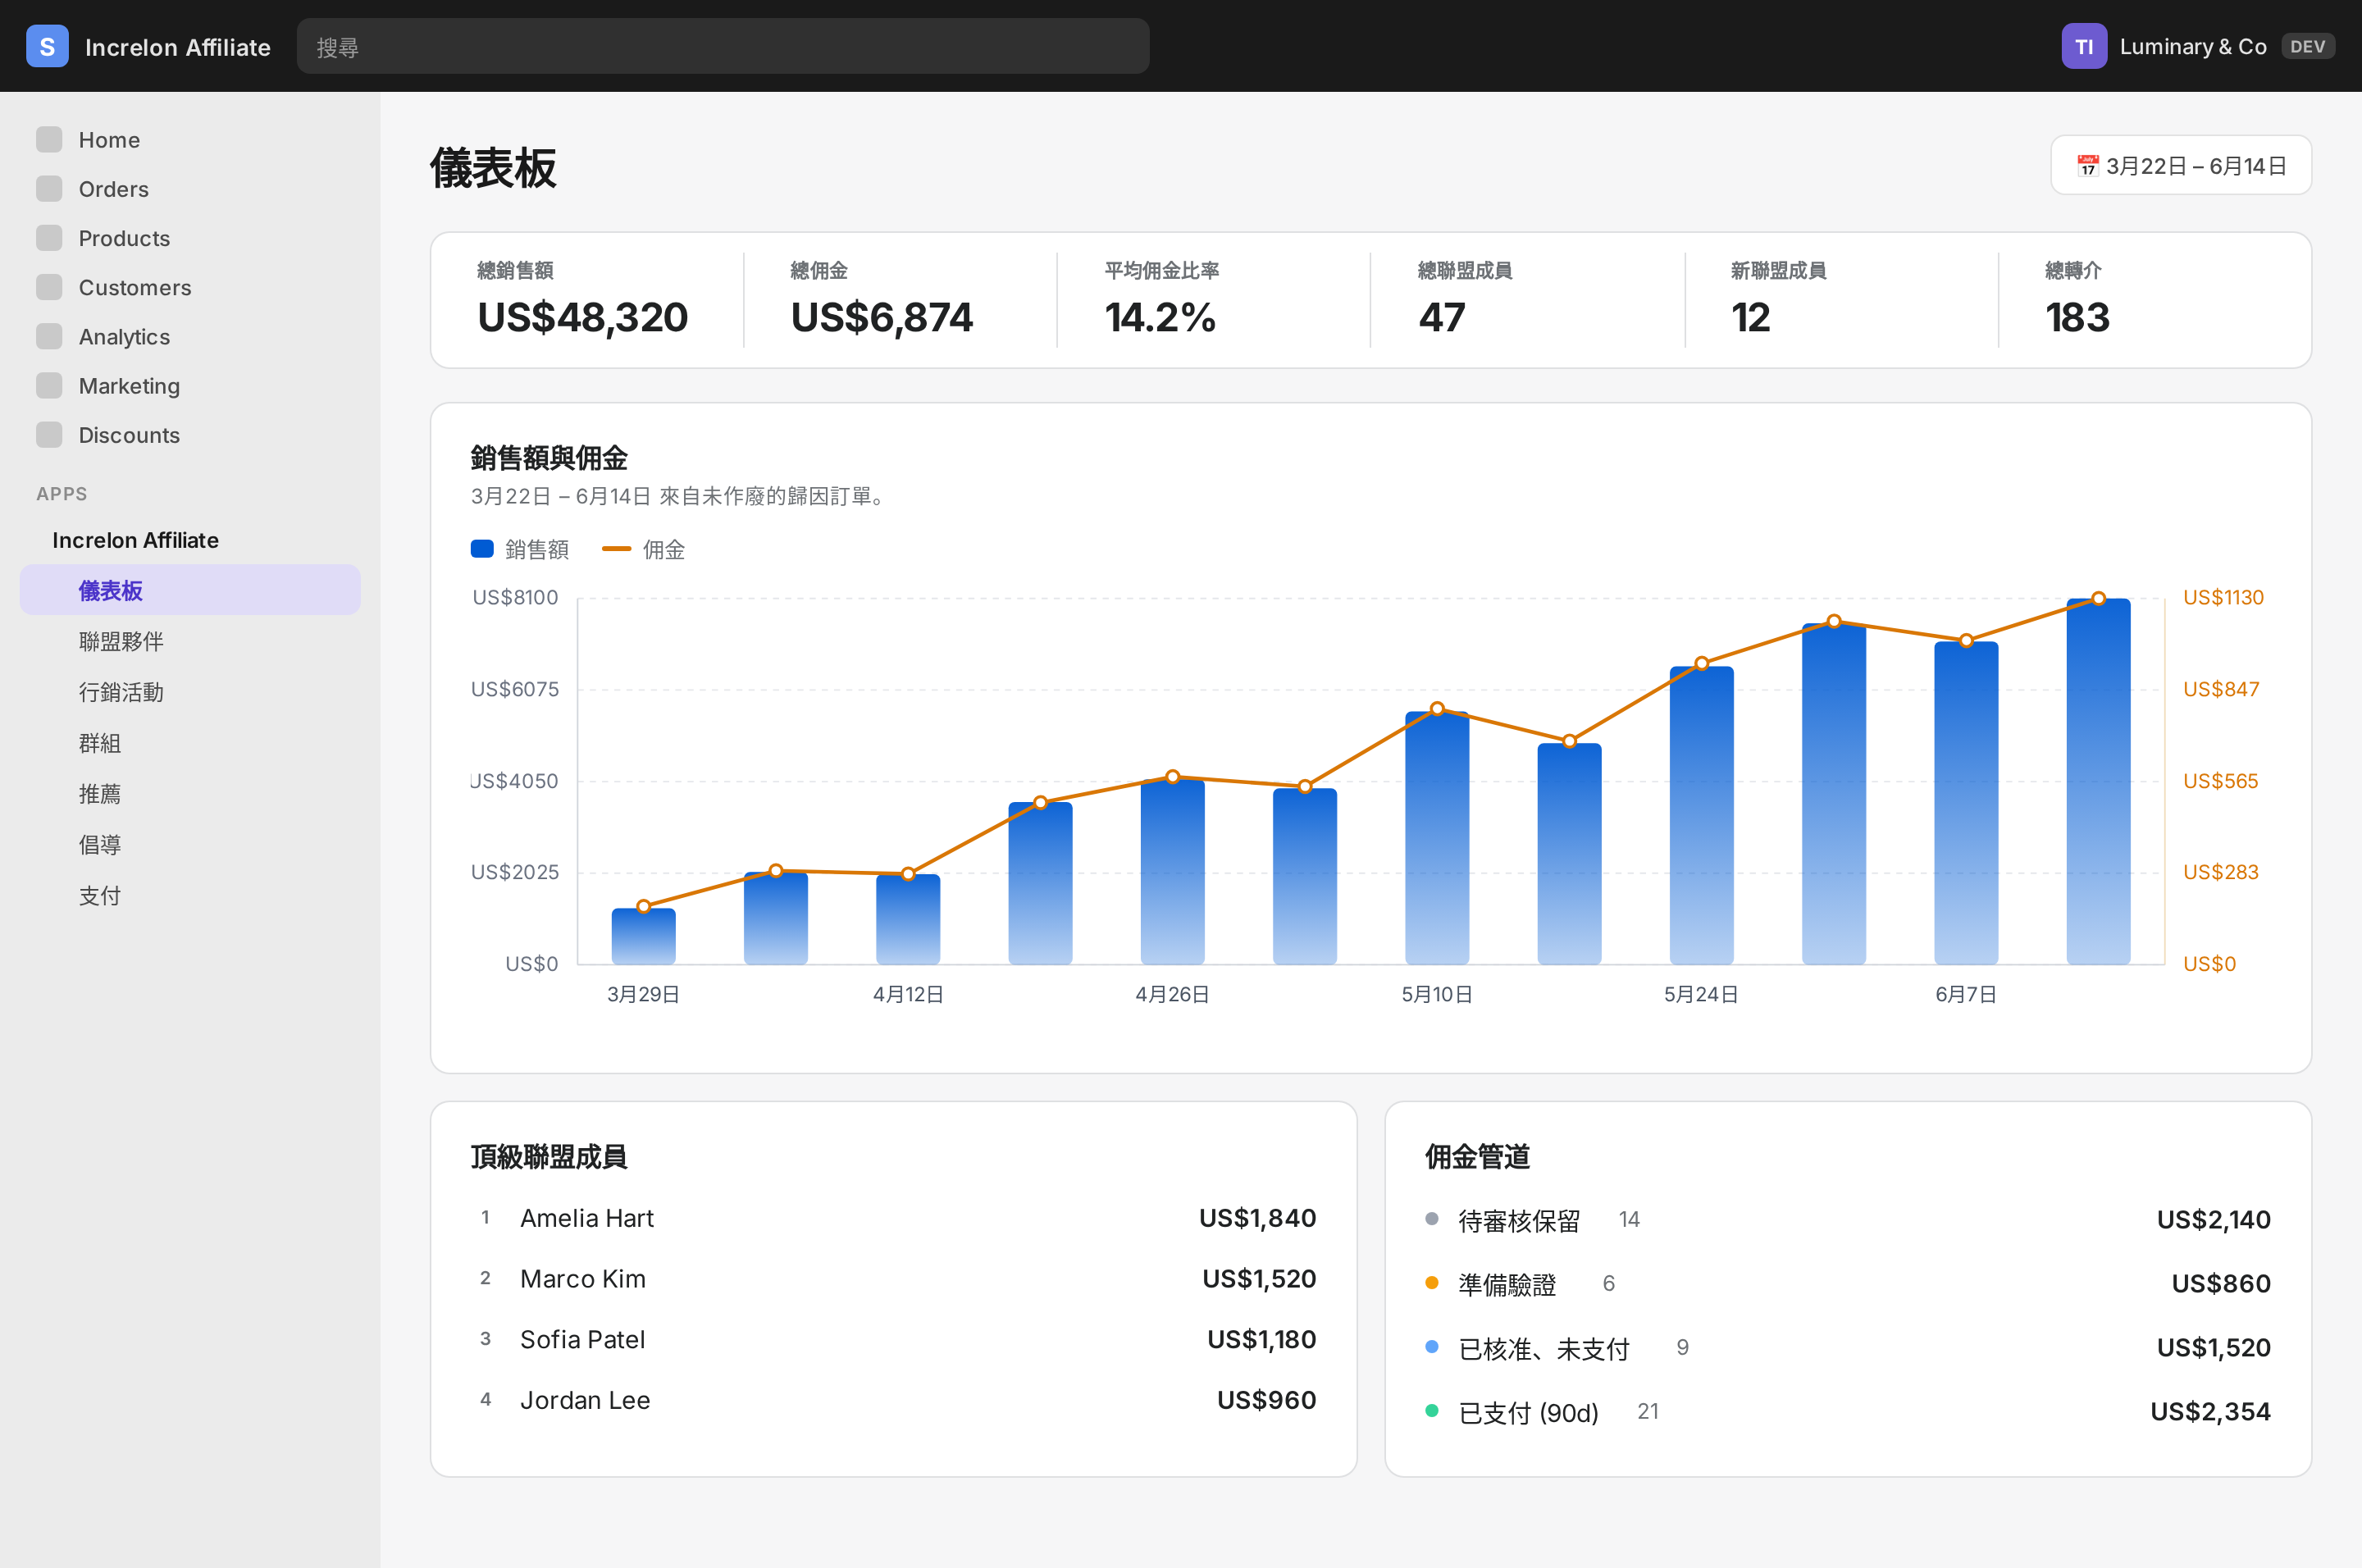Click the Luminary & Co store name
Screen dimensions: 2362x1568
(2193, 46)
